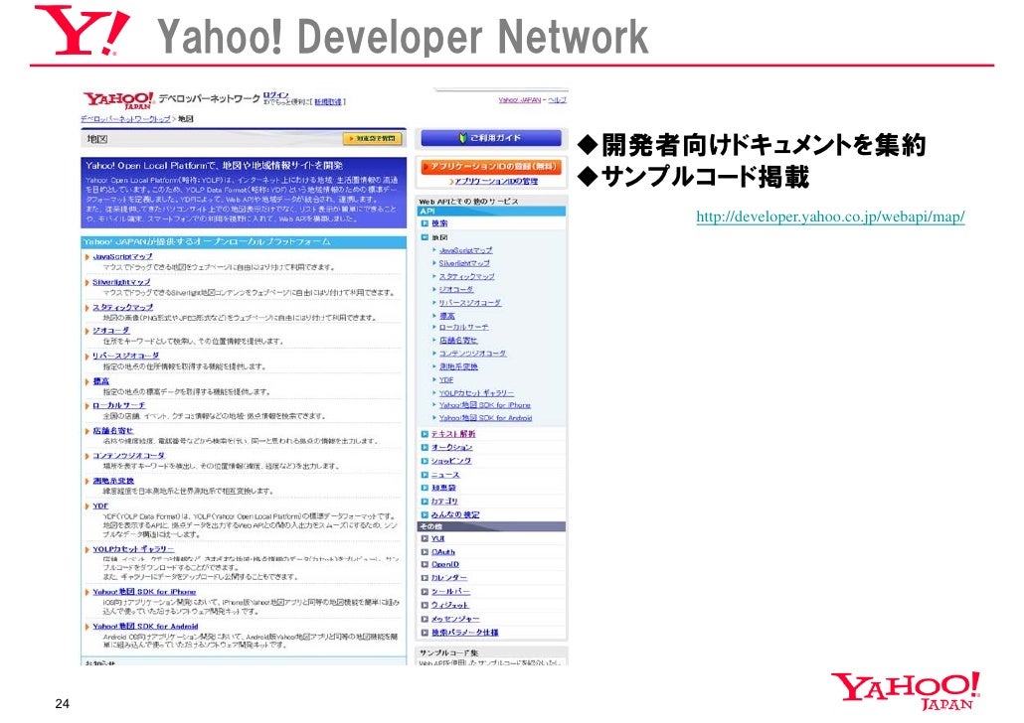Open メッセンジャー under その他
The width and height of the screenshot is (1024, 723).
455,619
